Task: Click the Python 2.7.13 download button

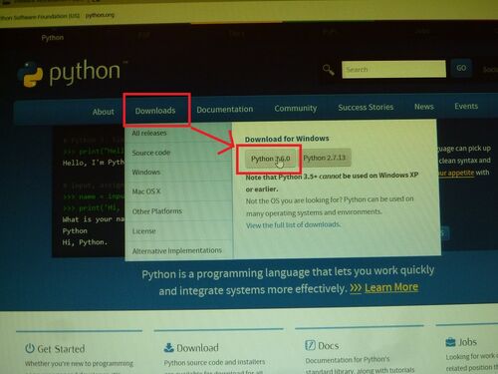Action: [325, 158]
